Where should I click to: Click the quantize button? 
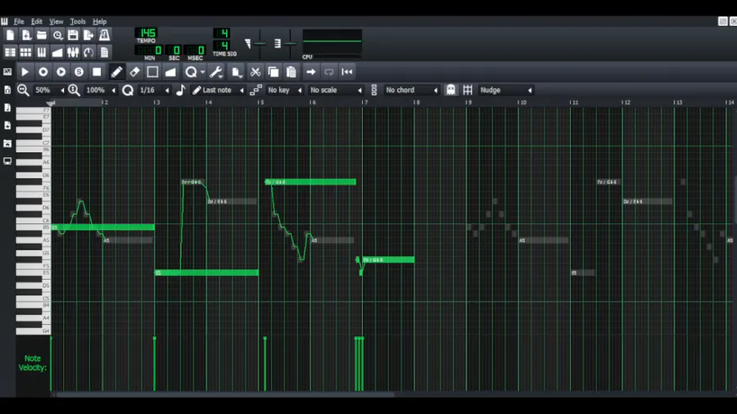coord(191,72)
